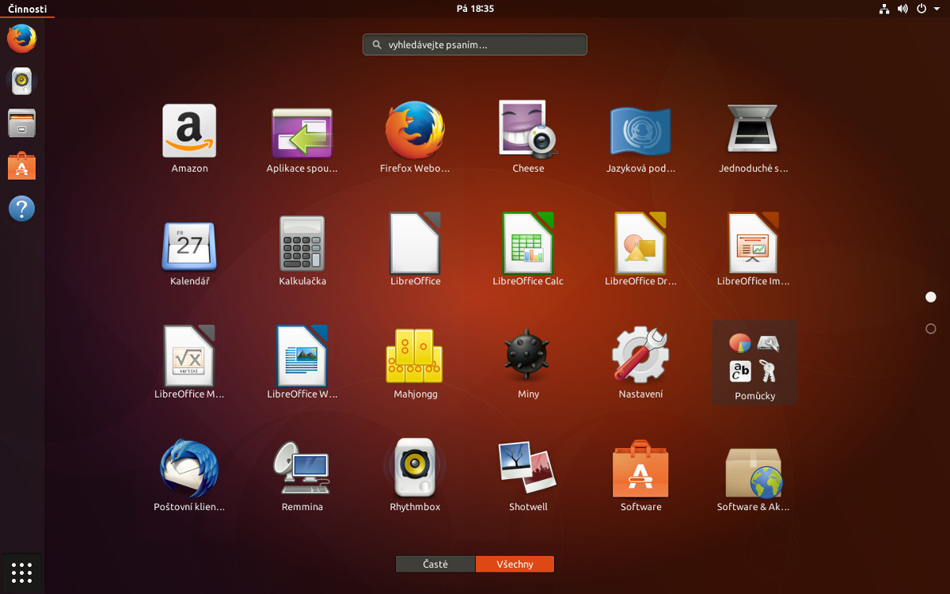The width and height of the screenshot is (950, 594).
Task: Open the Help icon in the dock
Action: click(21, 209)
